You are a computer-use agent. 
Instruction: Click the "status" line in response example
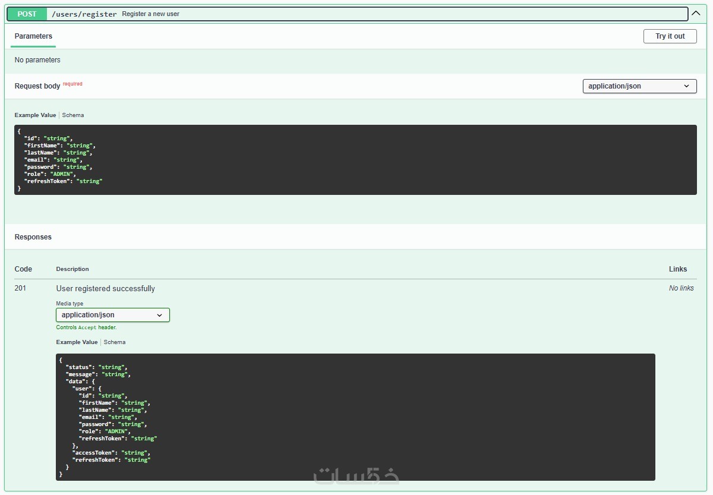pyautogui.click(x=97, y=367)
